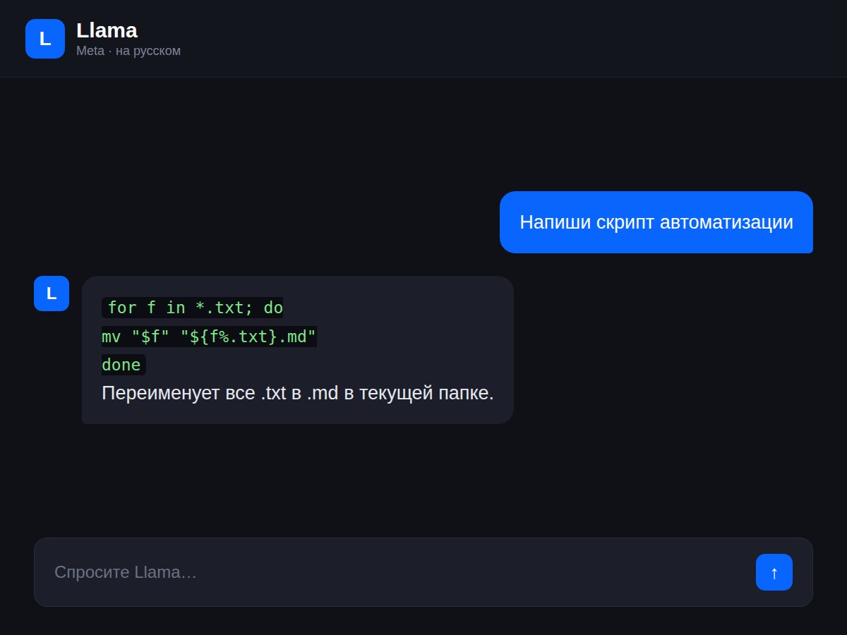Click the Llama logo icon in header

click(x=45, y=39)
